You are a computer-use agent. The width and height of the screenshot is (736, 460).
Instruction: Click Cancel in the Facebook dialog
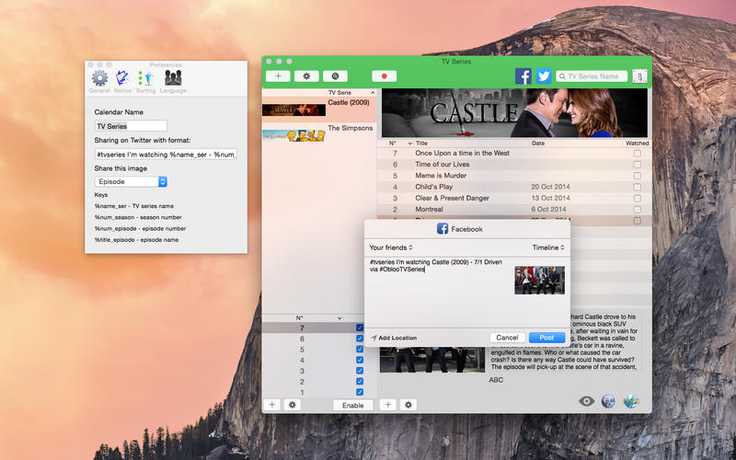pyautogui.click(x=507, y=338)
